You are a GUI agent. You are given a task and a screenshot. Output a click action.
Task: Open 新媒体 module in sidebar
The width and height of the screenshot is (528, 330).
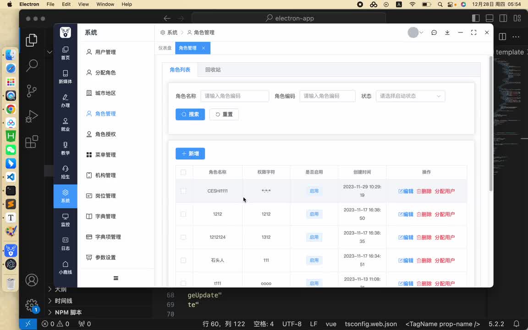point(66,77)
